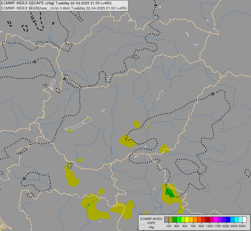Click the WindShear 0-6km title line

pyautogui.click(x=64, y=8)
